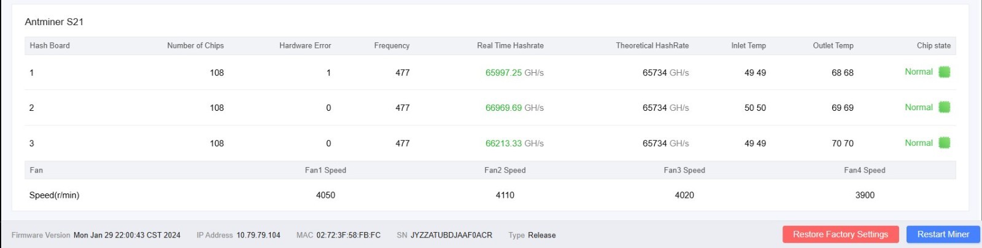The image size is (982, 248).
Task: Click Normal status text for board 2
Action: coord(919,107)
